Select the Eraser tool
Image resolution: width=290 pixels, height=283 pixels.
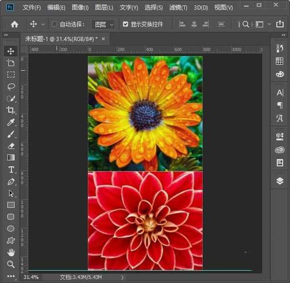click(x=11, y=146)
